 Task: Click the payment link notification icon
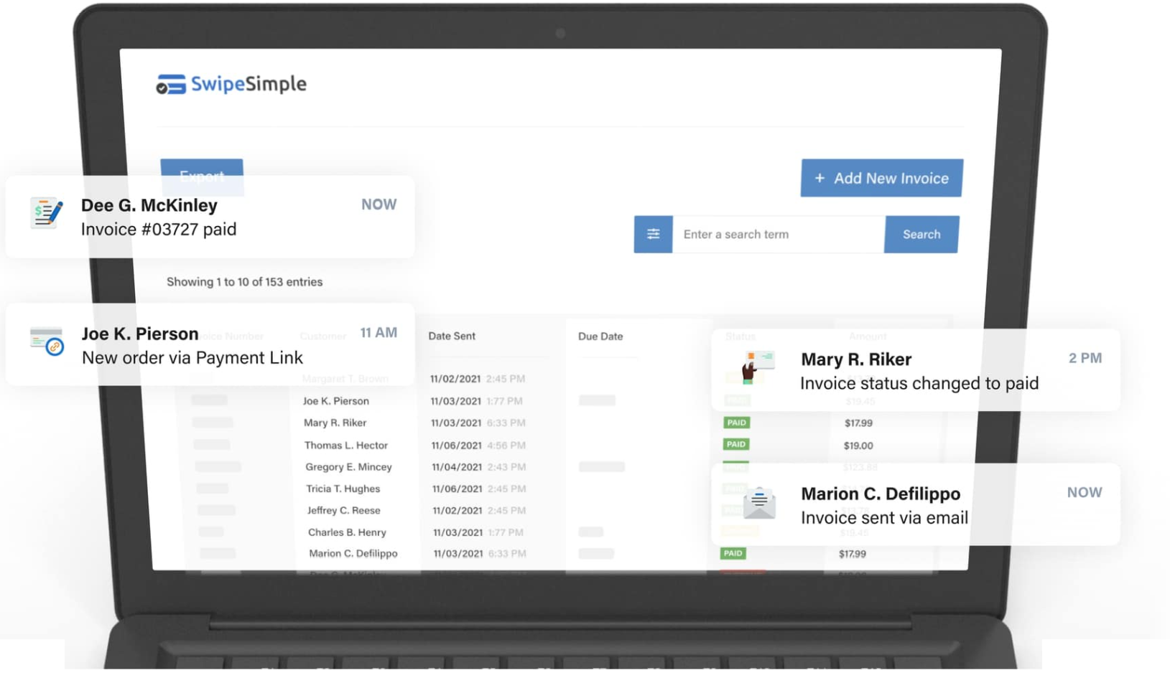pyautogui.click(x=47, y=342)
